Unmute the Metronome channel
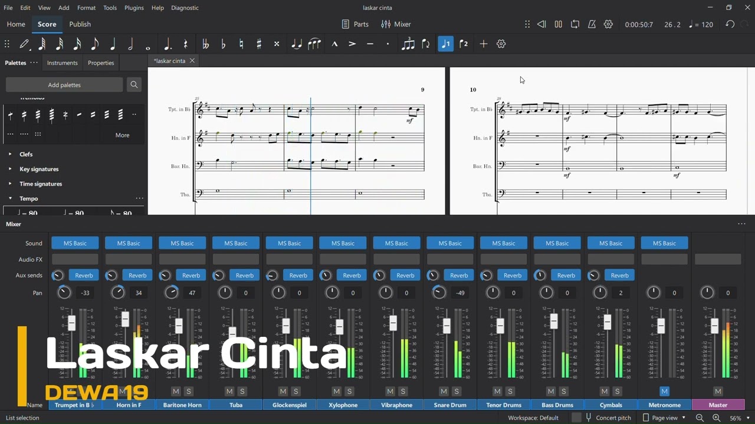The width and height of the screenshot is (755, 424). (664, 392)
